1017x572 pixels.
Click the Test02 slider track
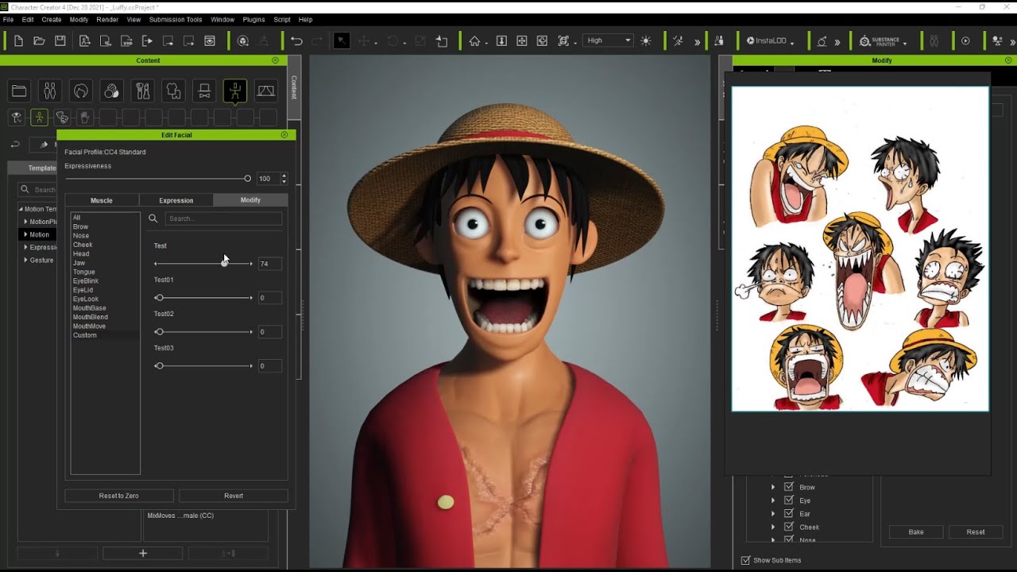(204, 331)
